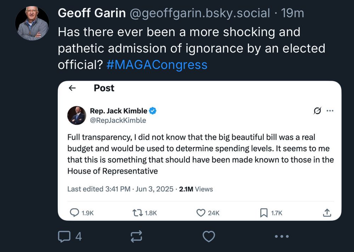Open the @geoffgarin.bsky.social handle

[x=200, y=13]
